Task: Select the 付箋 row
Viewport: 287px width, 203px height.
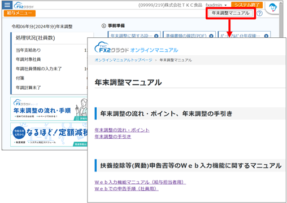Action: tap(51, 78)
